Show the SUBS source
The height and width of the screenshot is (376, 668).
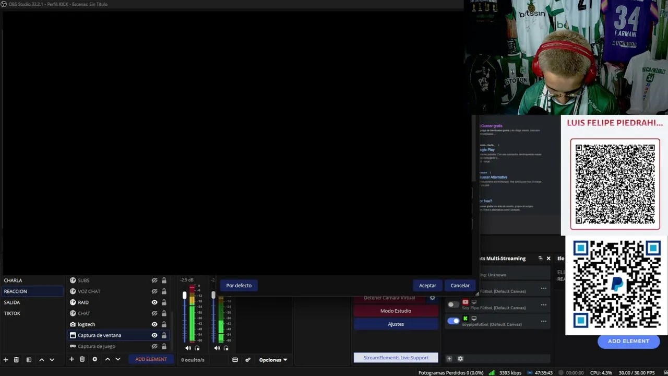[x=154, y=280]
